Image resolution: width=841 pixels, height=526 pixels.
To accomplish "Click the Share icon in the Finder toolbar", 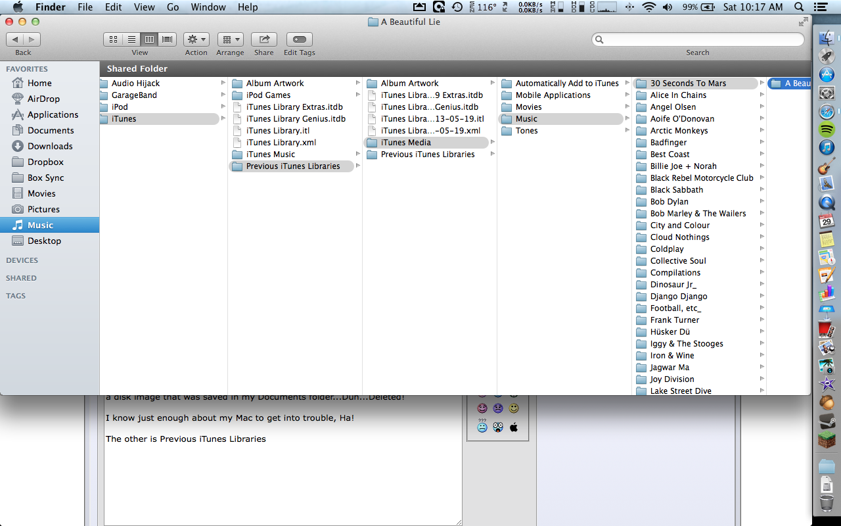I will pyautogui.click(x=263, y=39).
